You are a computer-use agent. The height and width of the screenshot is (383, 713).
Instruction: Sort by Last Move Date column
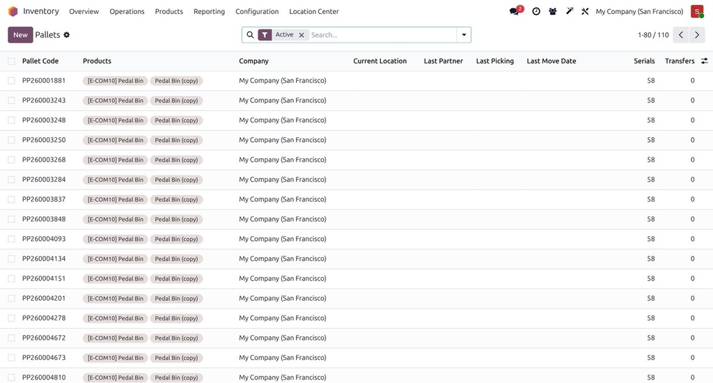click(x=551, y=61)
